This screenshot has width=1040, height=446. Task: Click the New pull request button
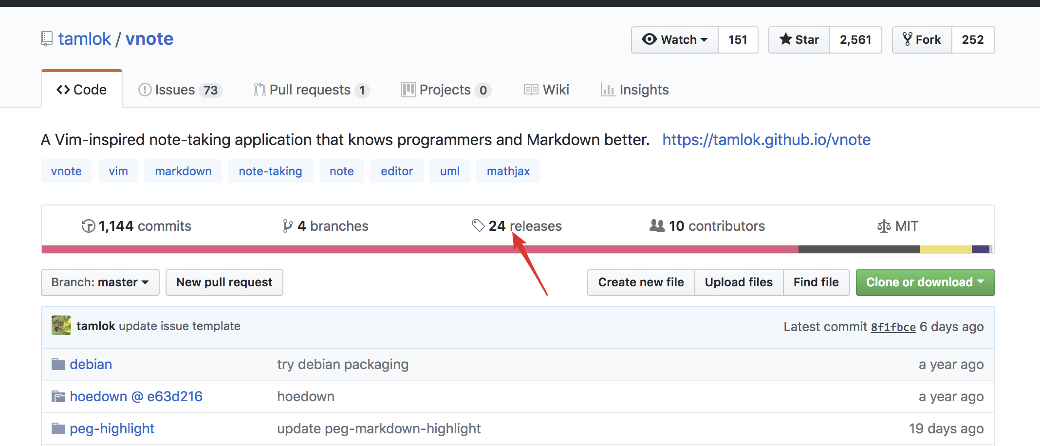tap(224, 282)
